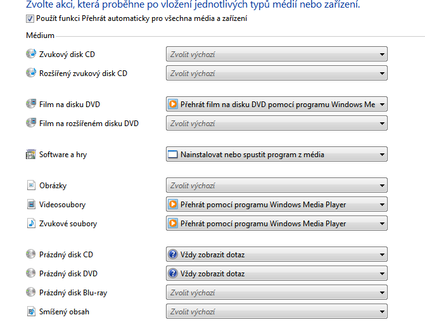Click the Smíšený obsah icon
This screenshot has height=327, width=425.
pos(31,312)
